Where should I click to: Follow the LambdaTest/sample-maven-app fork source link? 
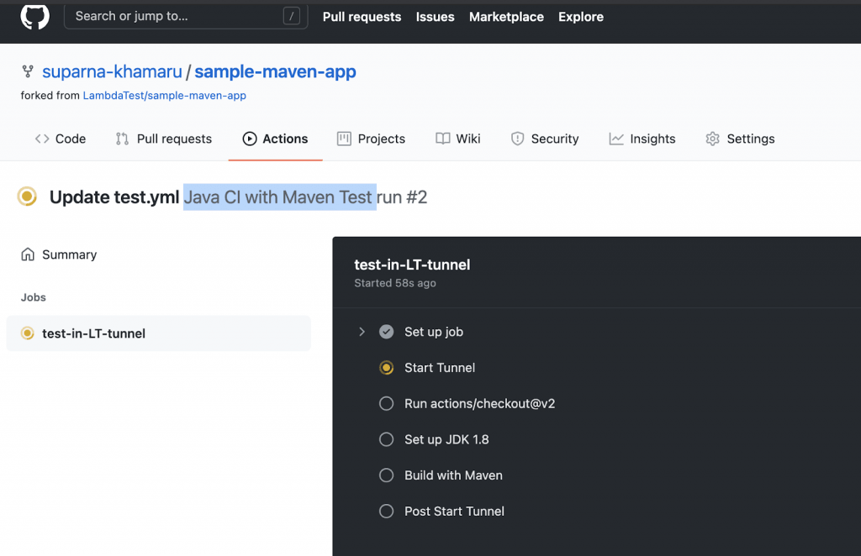[164, 96]
